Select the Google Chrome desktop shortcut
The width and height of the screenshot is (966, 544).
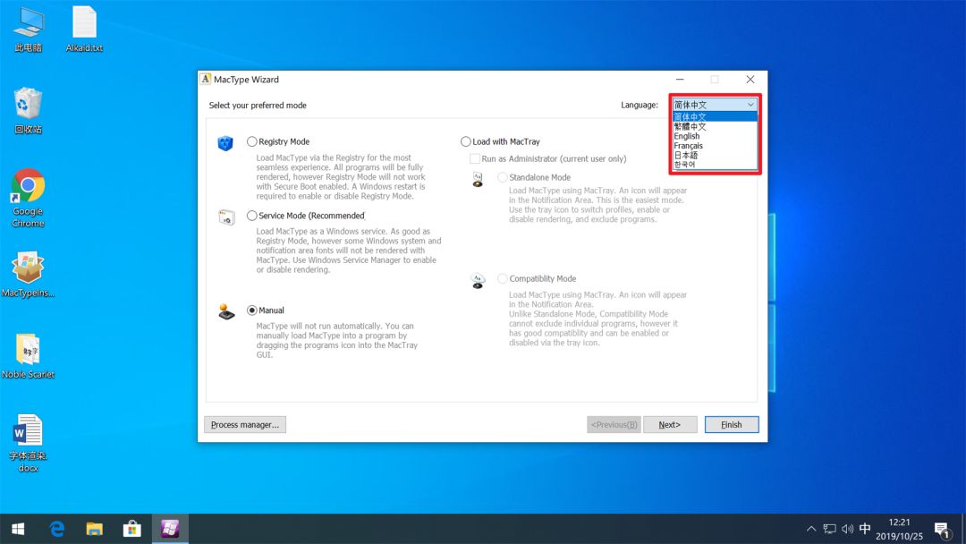(x=28, y=199)
